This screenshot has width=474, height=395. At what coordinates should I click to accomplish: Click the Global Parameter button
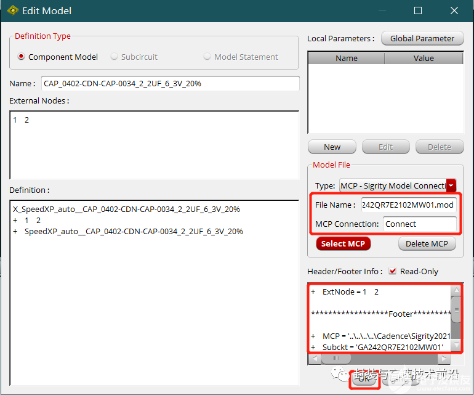[422, 38]
